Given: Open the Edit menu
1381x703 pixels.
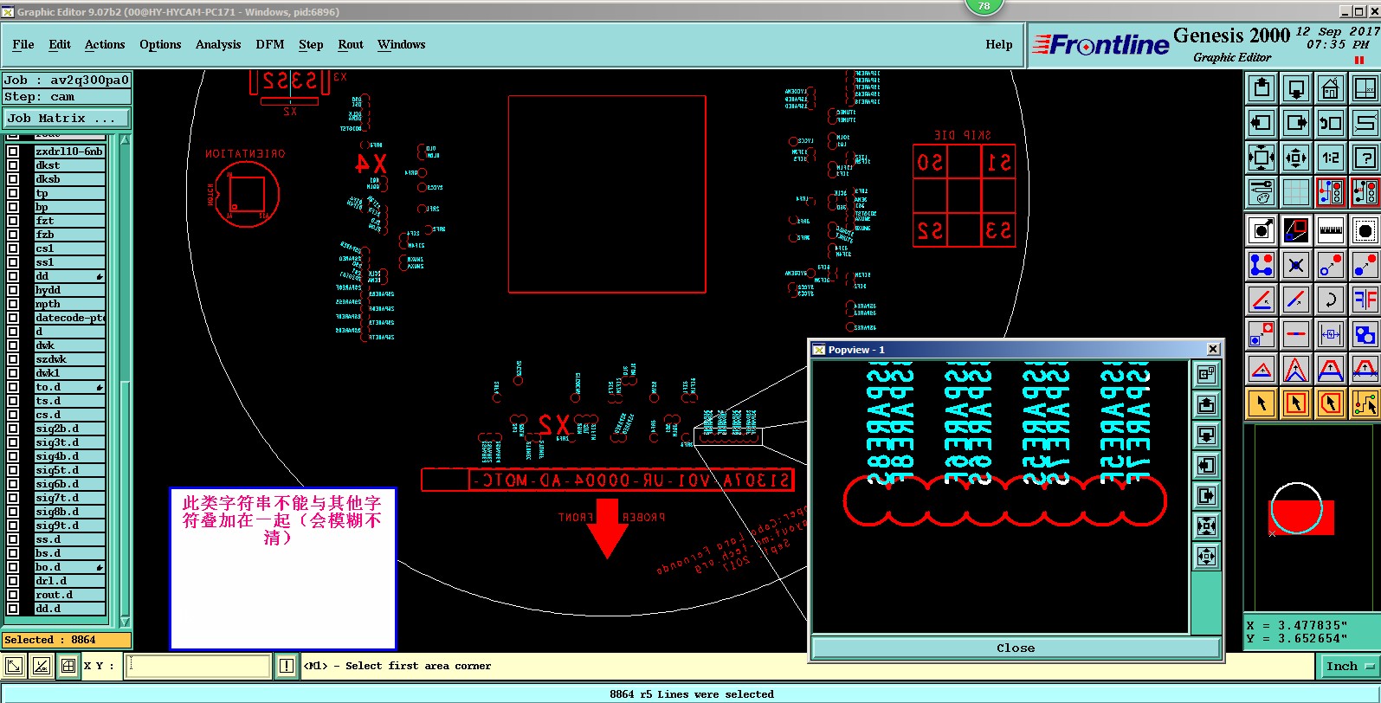Looking at the screenshot, I should [60, 45].
